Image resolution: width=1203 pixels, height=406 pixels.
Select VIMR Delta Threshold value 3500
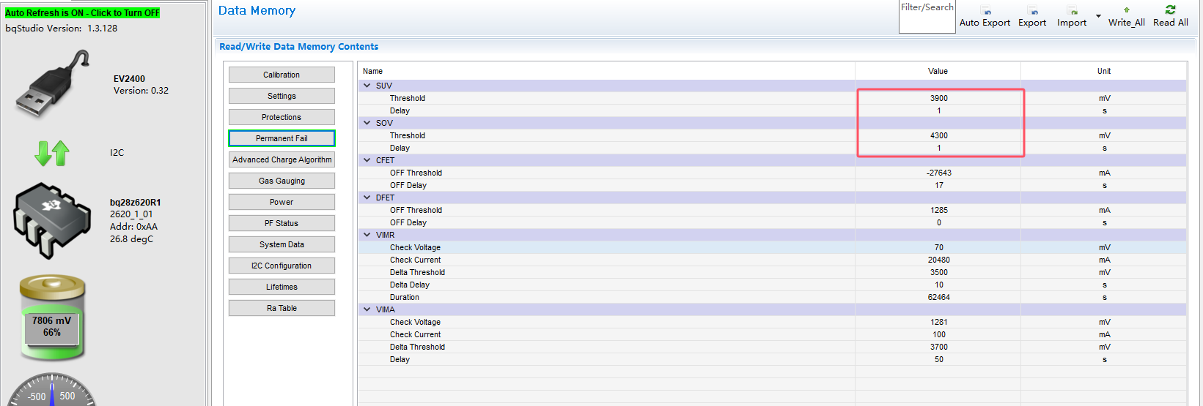(938, 272)
